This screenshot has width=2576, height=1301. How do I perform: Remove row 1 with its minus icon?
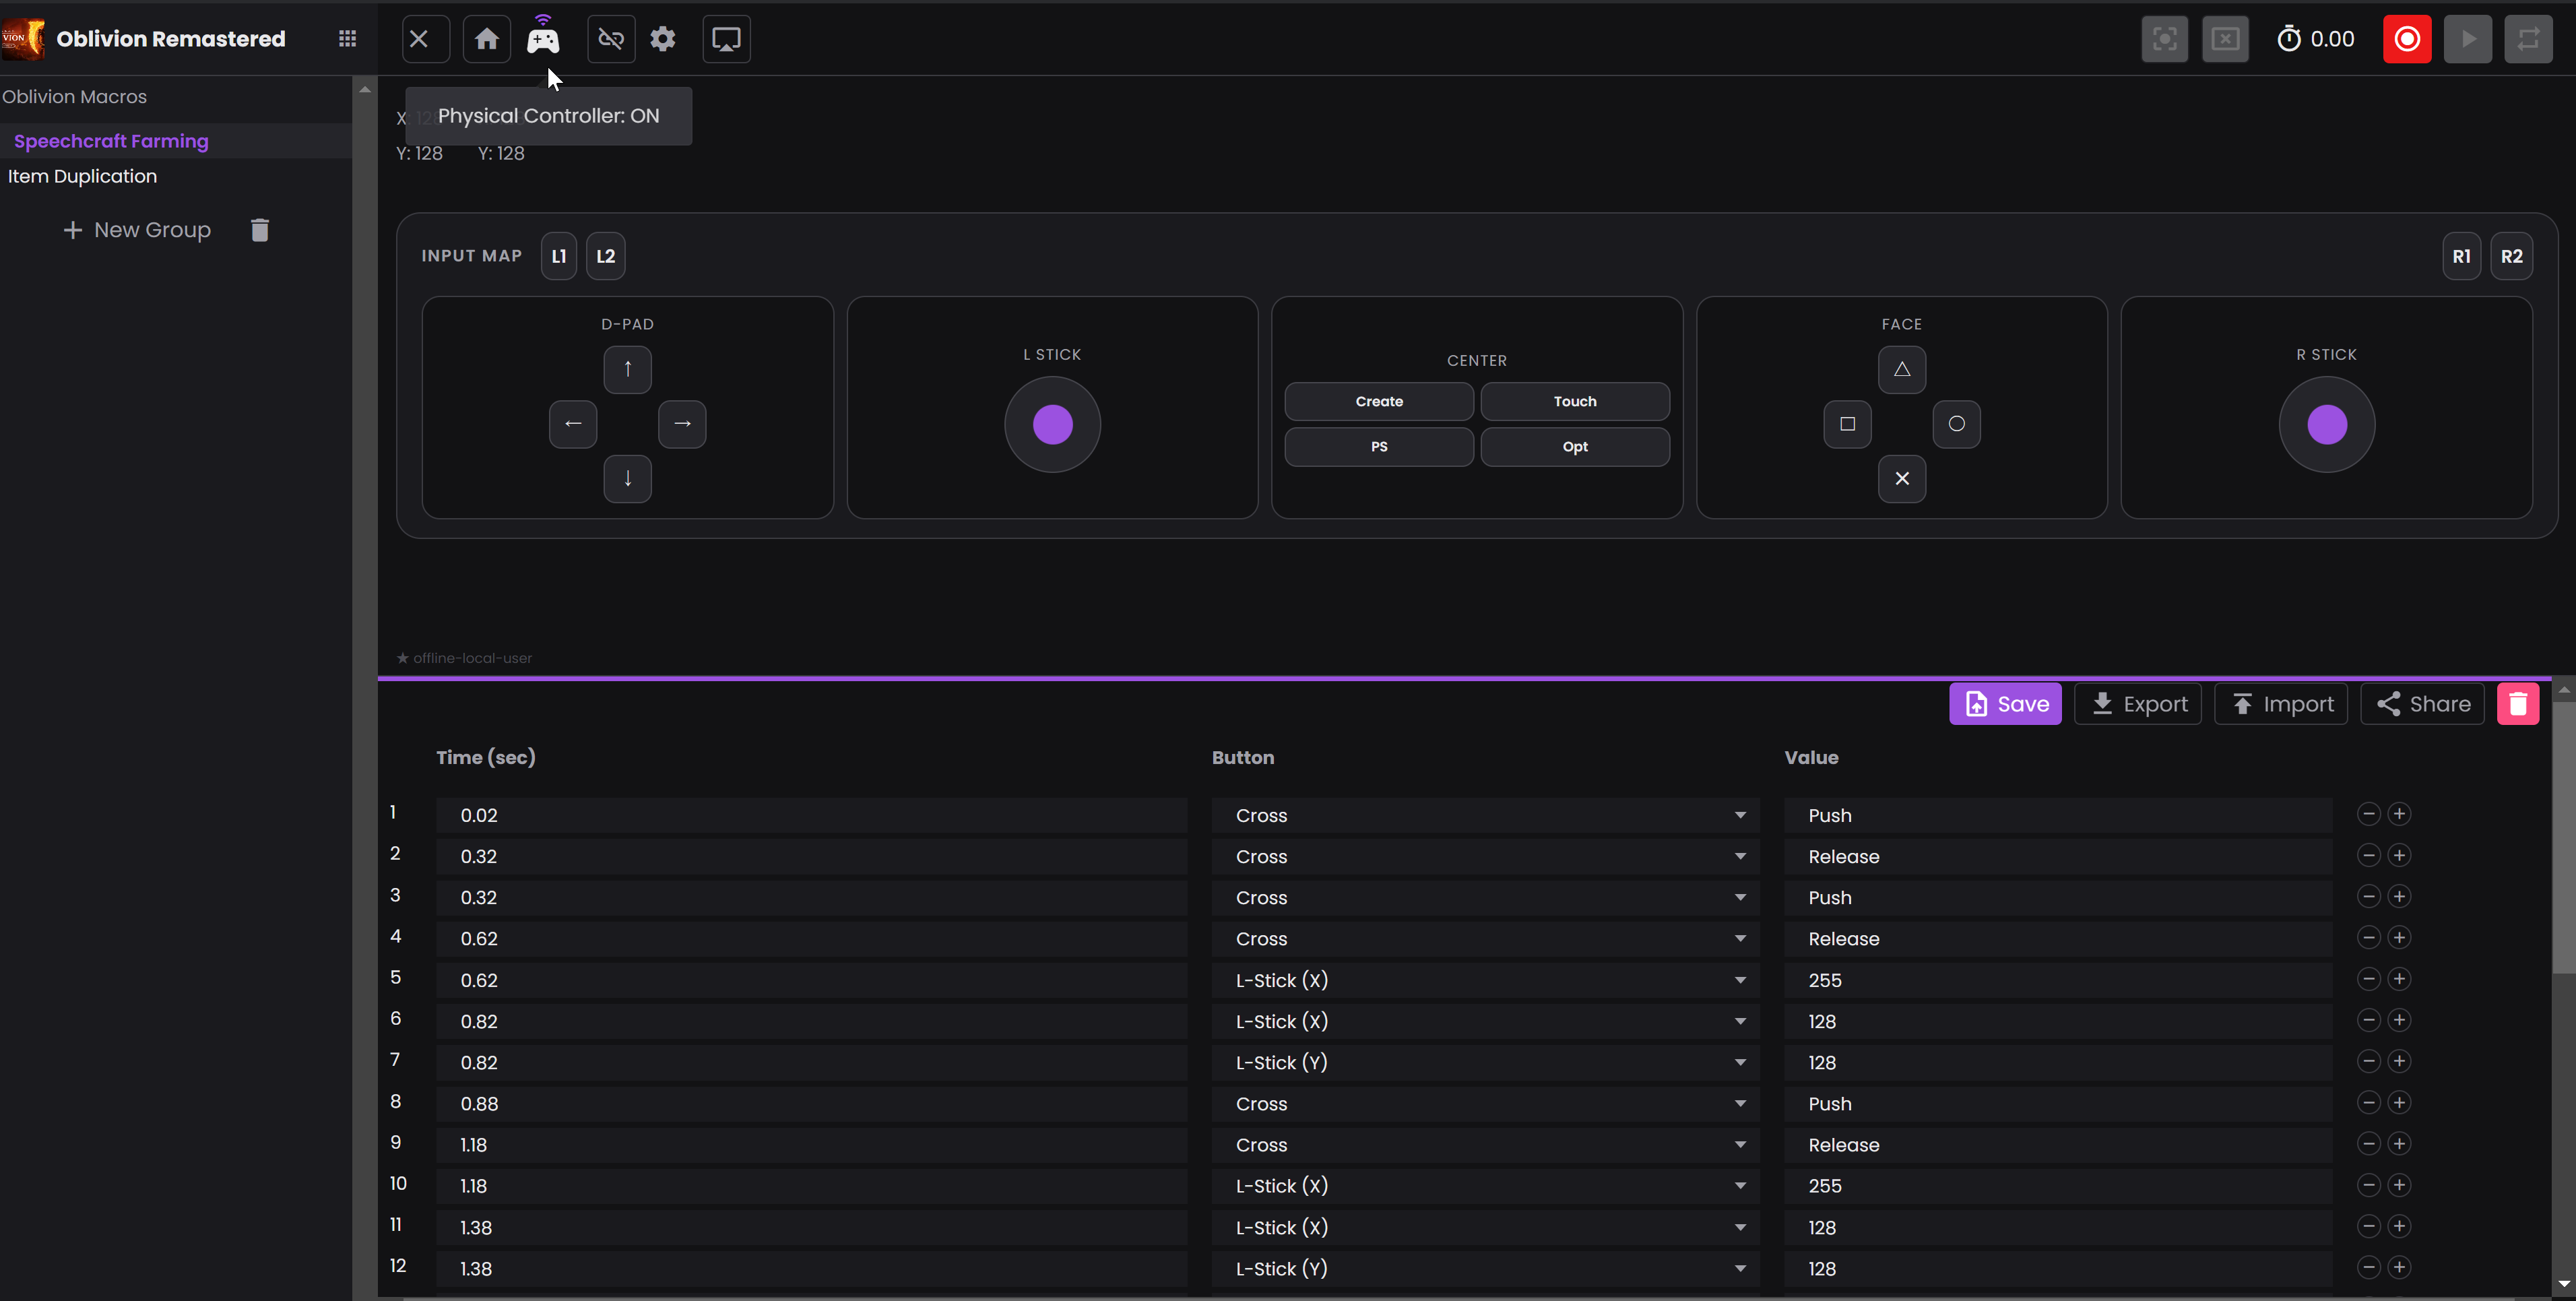(x=2368, y=814)
